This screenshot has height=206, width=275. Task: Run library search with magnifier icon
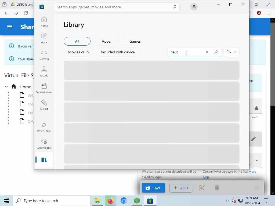click(216, 52)
